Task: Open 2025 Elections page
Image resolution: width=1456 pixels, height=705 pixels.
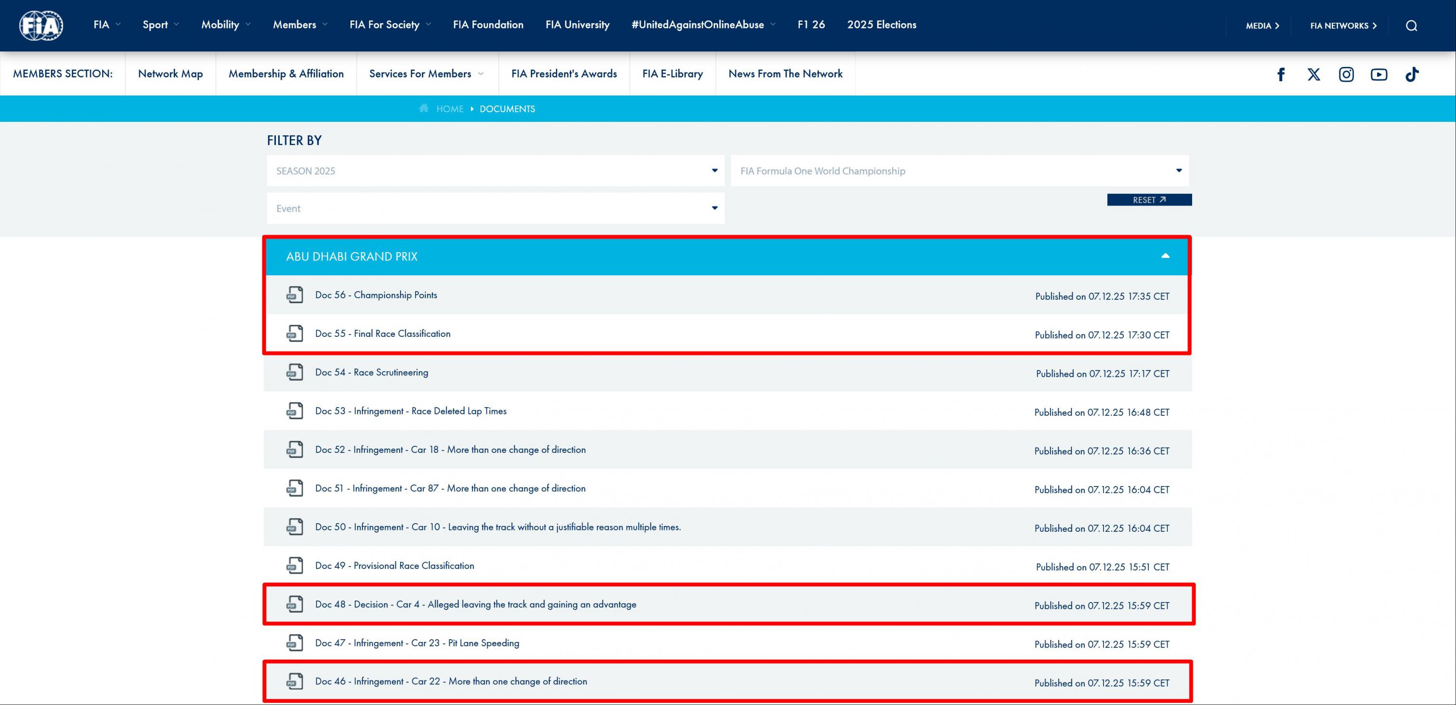Action: [881, 24]
